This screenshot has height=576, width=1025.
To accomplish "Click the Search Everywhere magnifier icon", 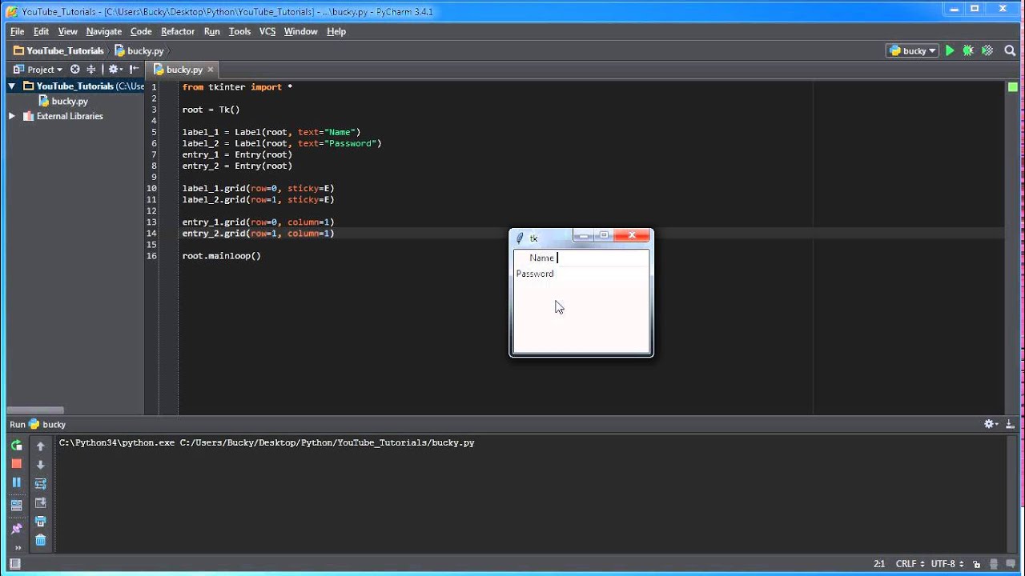I will (1010, 50).
